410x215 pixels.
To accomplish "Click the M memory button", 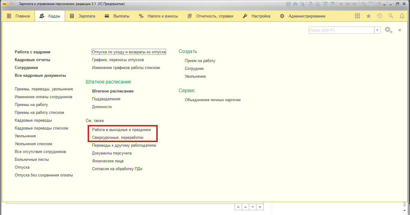I will [341, 4].
